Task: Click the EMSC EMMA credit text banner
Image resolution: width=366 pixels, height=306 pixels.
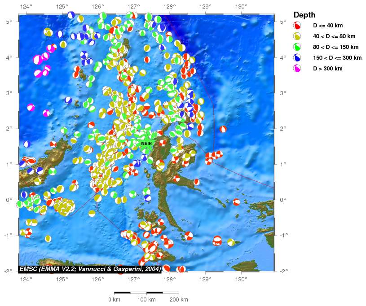Action: [90, 268]
